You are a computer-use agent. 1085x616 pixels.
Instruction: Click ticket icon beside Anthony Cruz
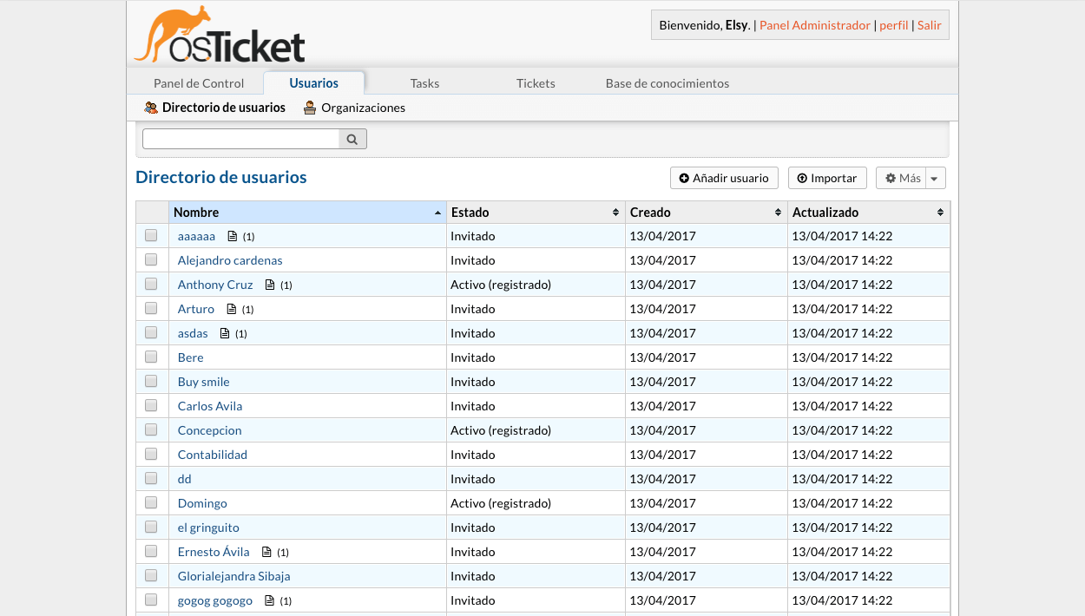coord(270,285)
